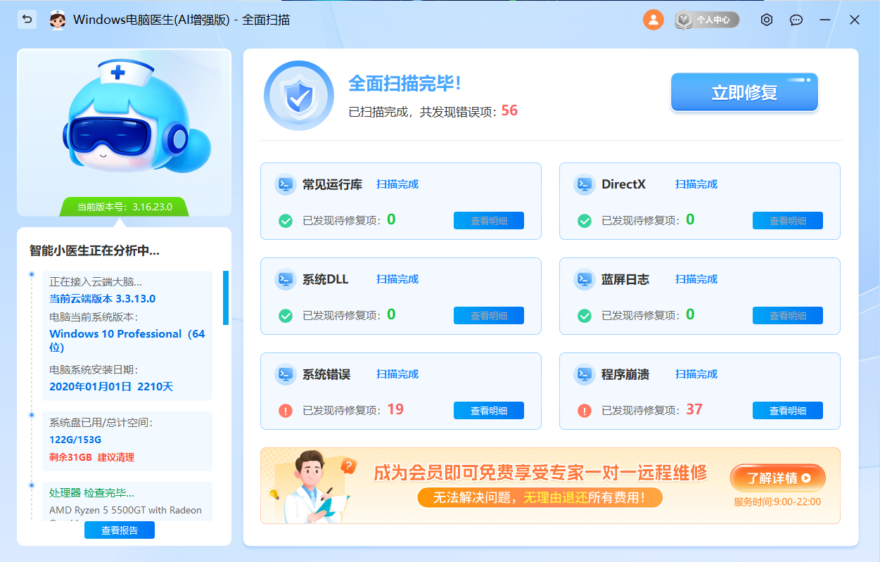Click 无法解决问题，无理由退还所有费用 banner pill
The height and width of the screenshot is (562, 880).
coord(541,498)
